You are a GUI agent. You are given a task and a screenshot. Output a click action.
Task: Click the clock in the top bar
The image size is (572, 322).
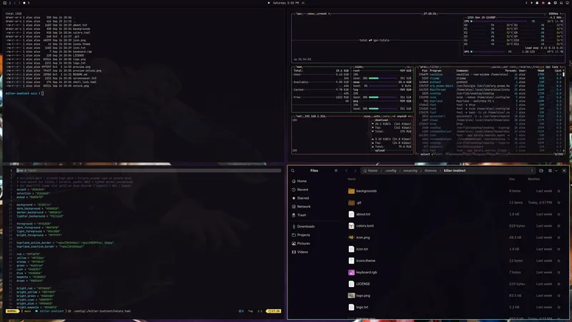click(285, 3)
